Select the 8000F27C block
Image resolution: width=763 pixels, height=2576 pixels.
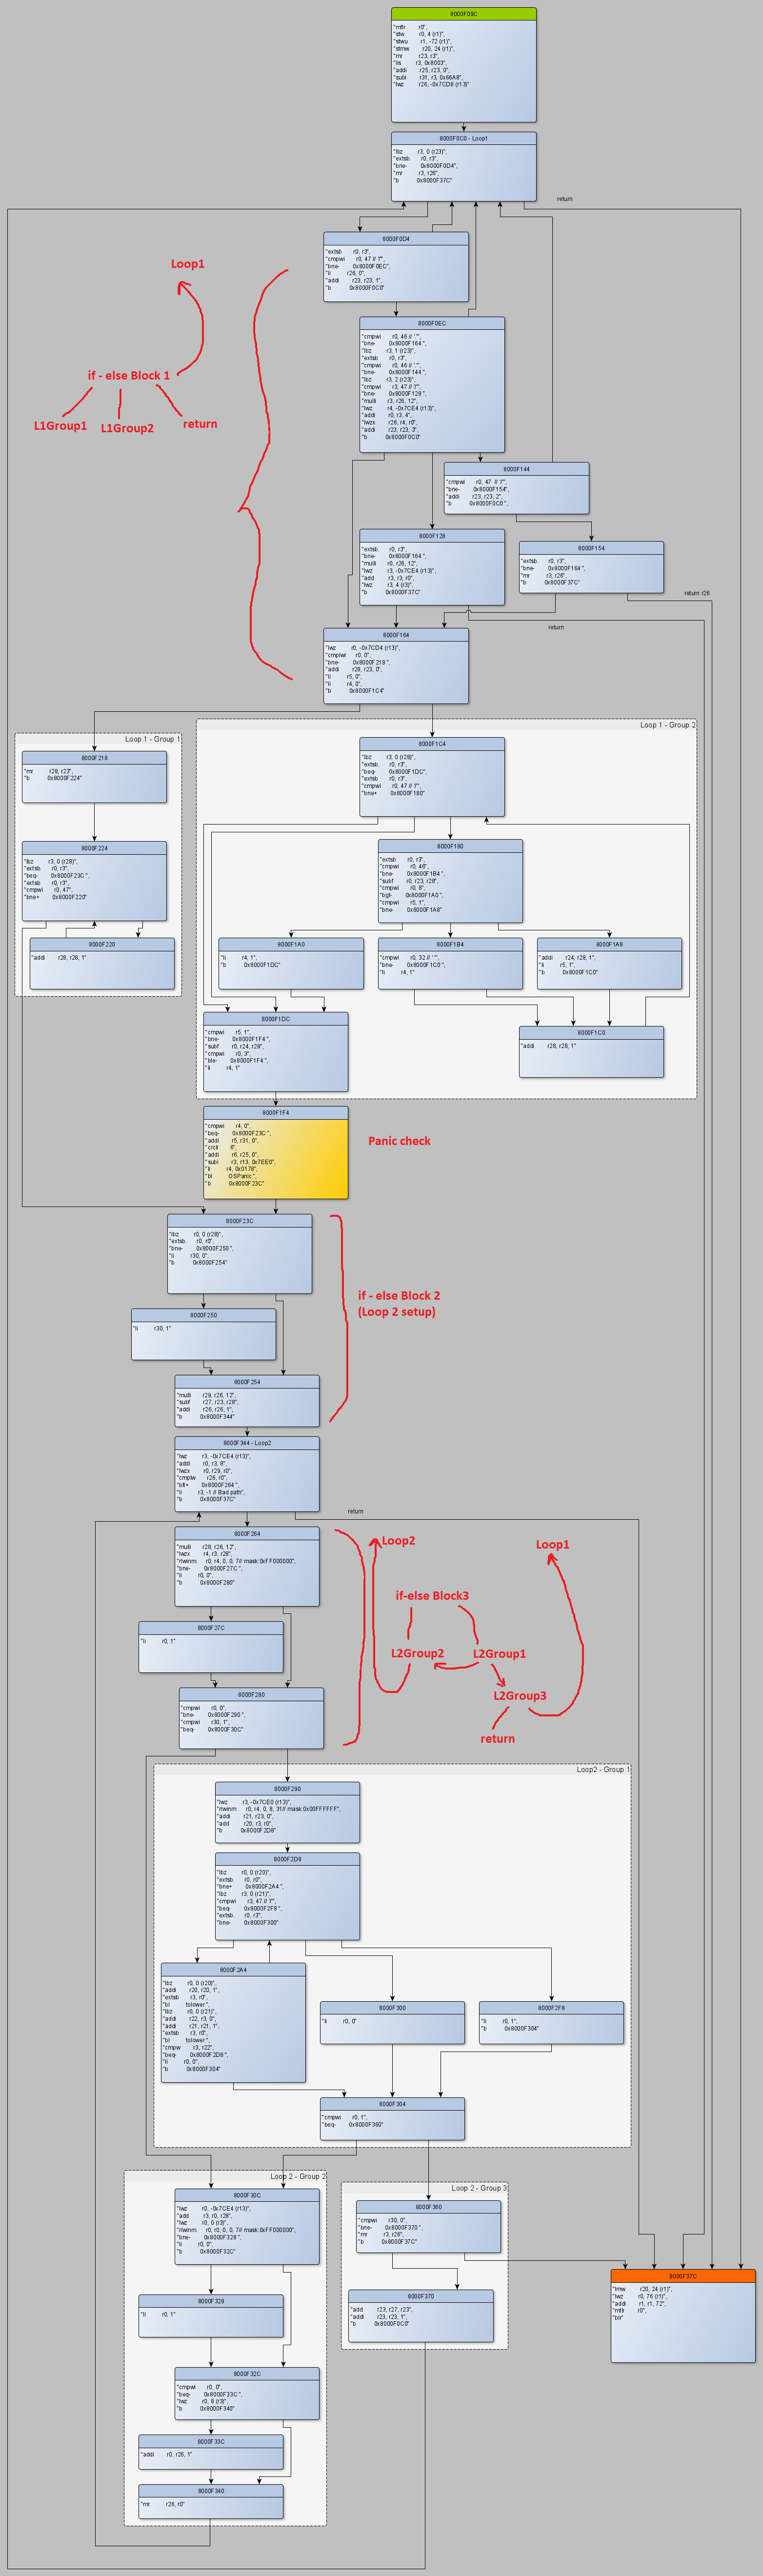(211, 1647)
